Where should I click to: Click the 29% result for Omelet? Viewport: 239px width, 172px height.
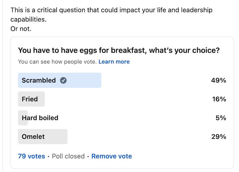[x=219, y=137]
